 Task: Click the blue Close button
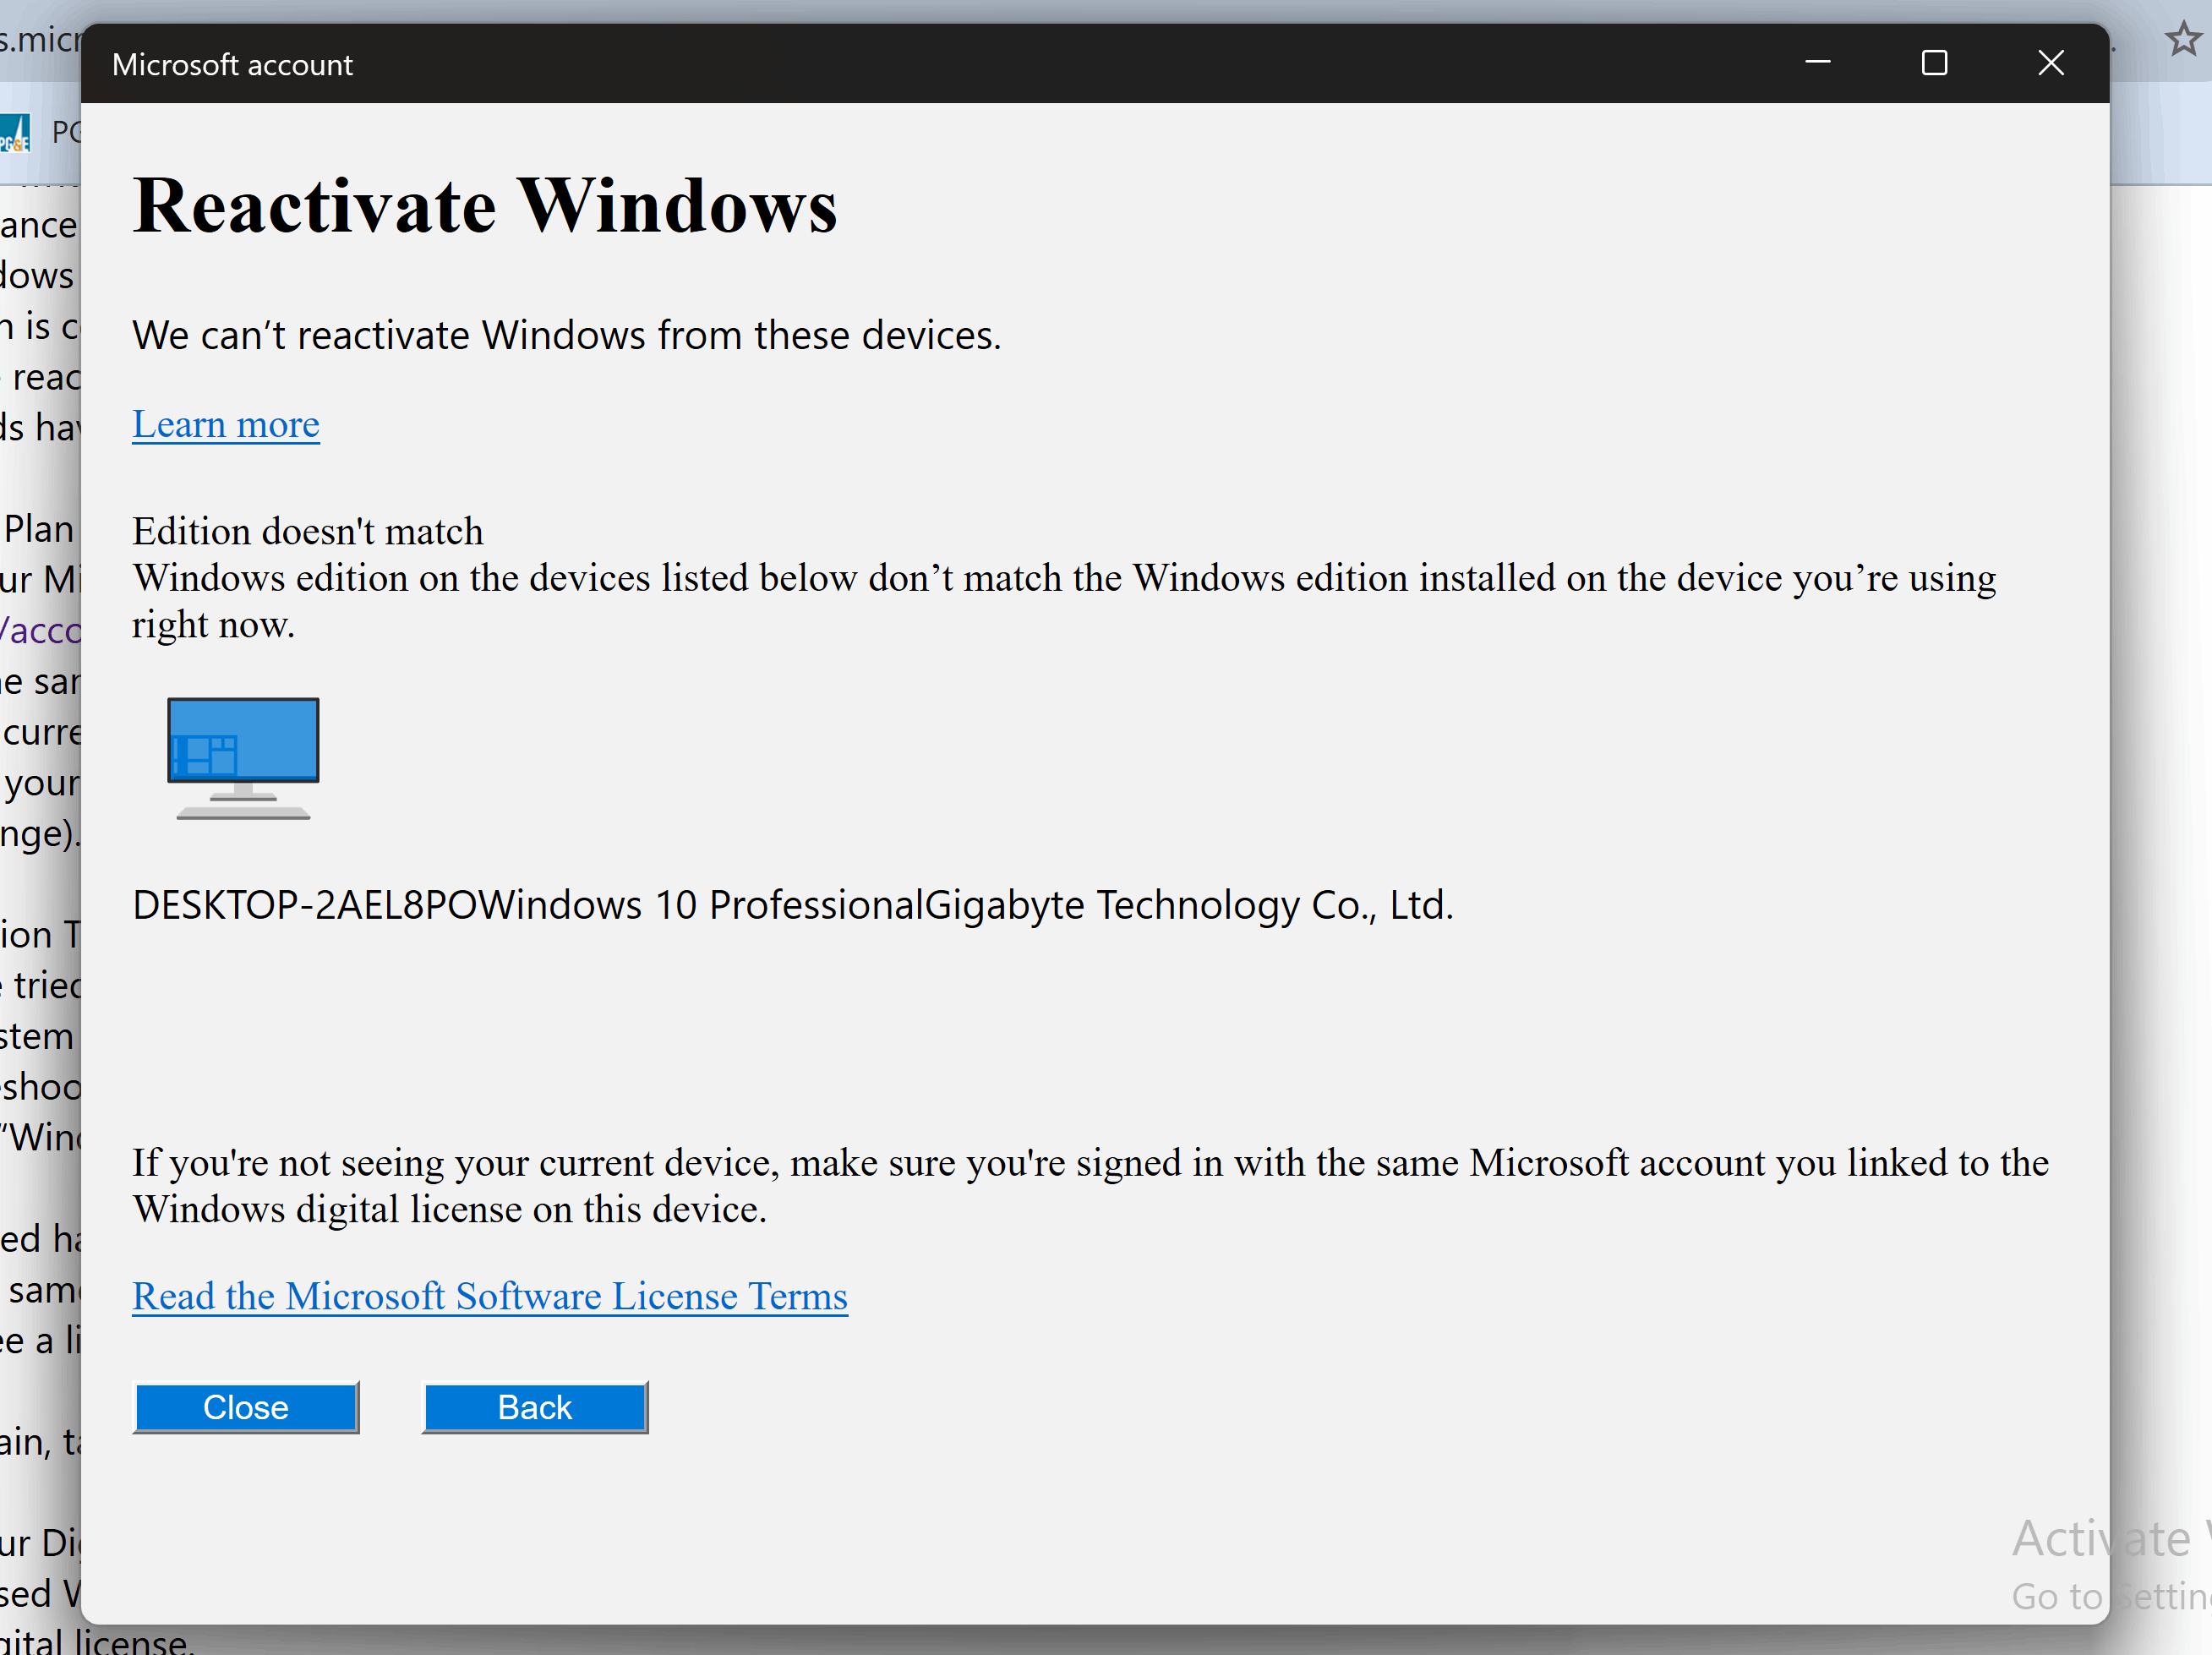coord(246,1407)
